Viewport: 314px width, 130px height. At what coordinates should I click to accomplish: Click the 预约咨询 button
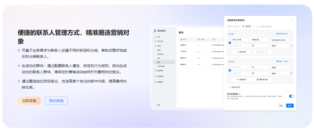(56, 101)
